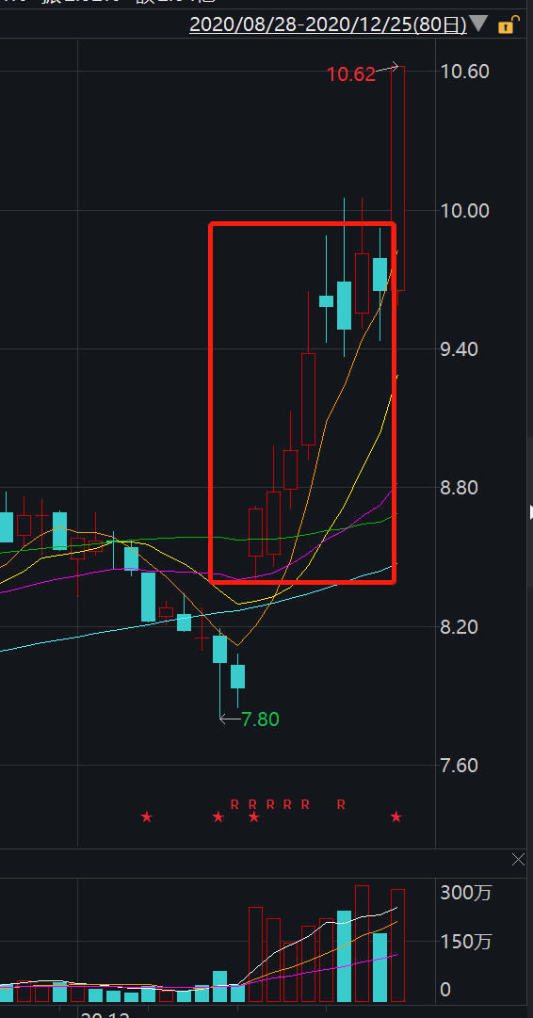This screenshot has height=1018, width=533.
Task: Select the first red R marker
Action: coord(235,804)
